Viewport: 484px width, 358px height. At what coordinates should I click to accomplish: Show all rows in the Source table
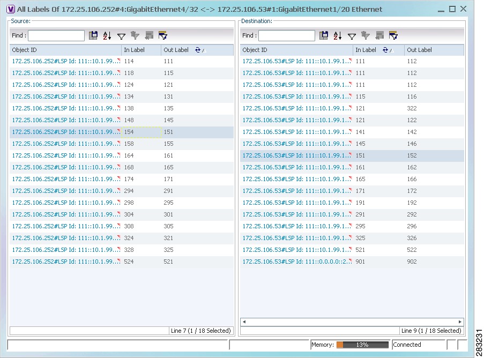tap(149, 35)
